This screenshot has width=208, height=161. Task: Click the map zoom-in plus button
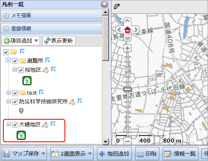pos(127,48)
